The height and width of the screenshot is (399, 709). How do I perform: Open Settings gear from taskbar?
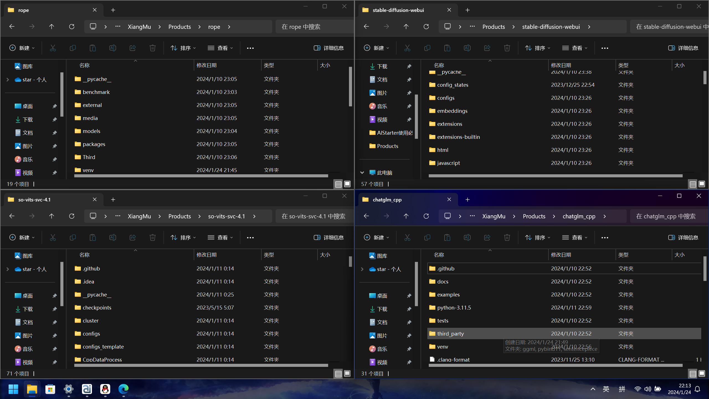68,389
